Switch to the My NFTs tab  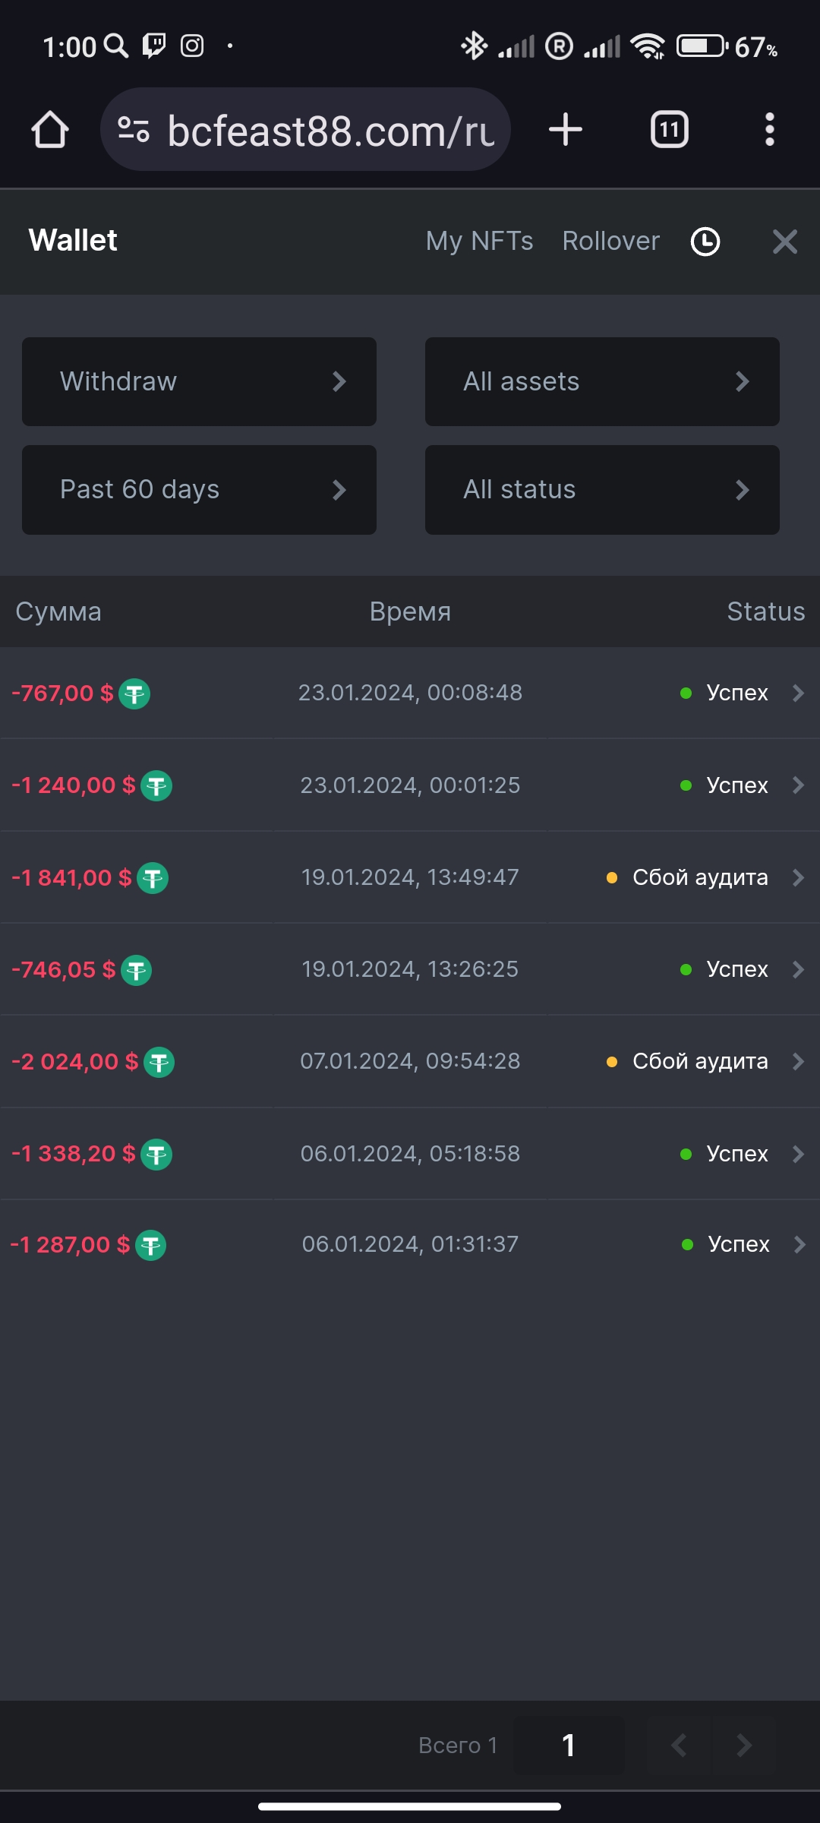[x=479, y=242]
